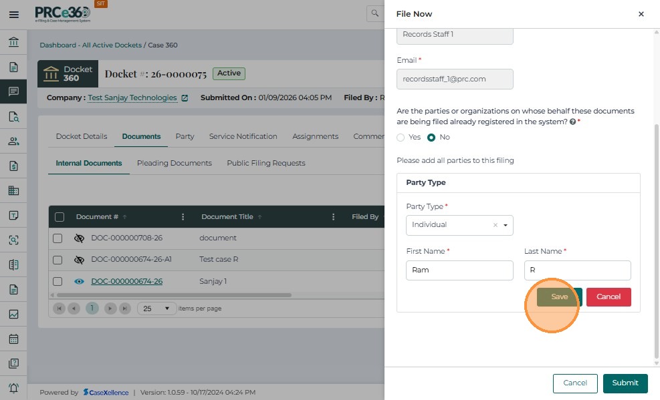Expand the Party Type dropdown
The width and height of the screenshot is (660, 400).
(x=506, y=225)
